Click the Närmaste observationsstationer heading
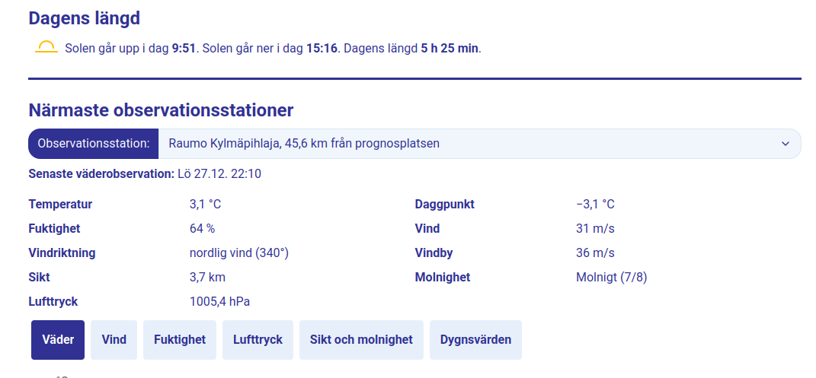Image resolution: width=816 pixels, height=378 pixels. (x=161, y=110)
